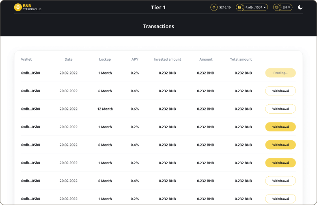Click the Lockup column header

[105, 59]
